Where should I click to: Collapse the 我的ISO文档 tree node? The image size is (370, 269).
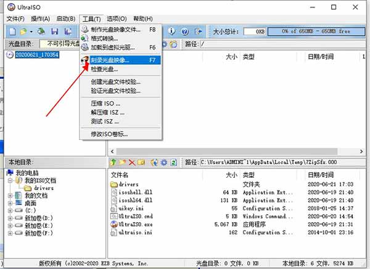pos(10,181)
